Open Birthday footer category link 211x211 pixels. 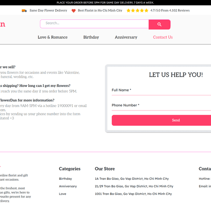click(x=65, y=179)
